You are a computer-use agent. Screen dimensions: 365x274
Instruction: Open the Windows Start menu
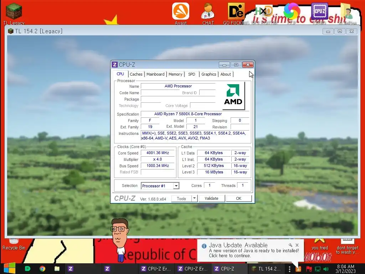[9, 268]
